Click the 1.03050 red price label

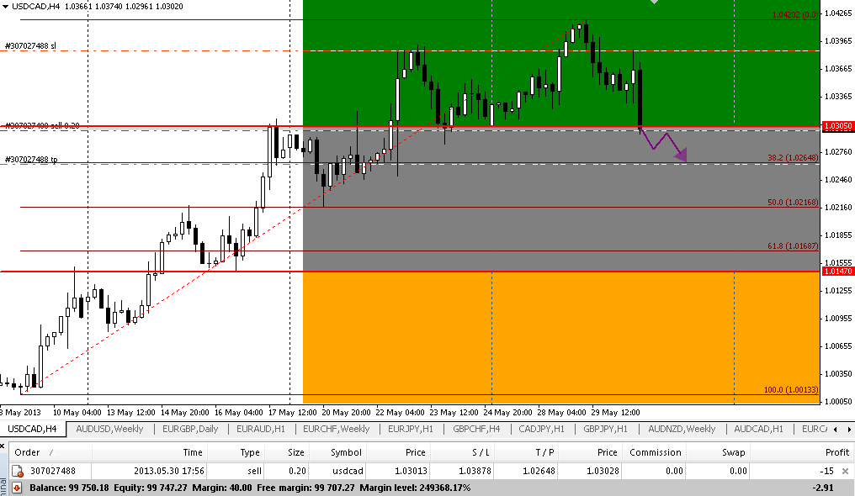pos(837,126)
